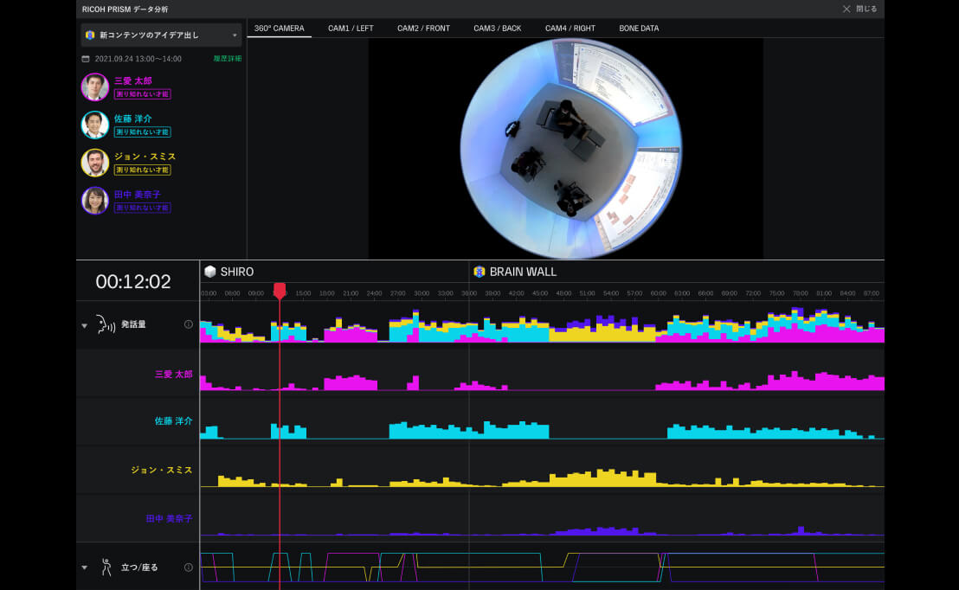Open the 履歴詳細 history details link
The image size is (959, 590).
227,59
